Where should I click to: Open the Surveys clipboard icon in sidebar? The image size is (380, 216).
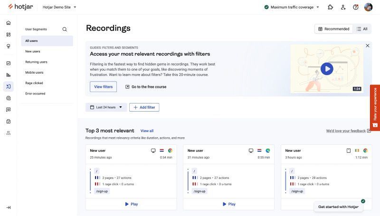9,122
